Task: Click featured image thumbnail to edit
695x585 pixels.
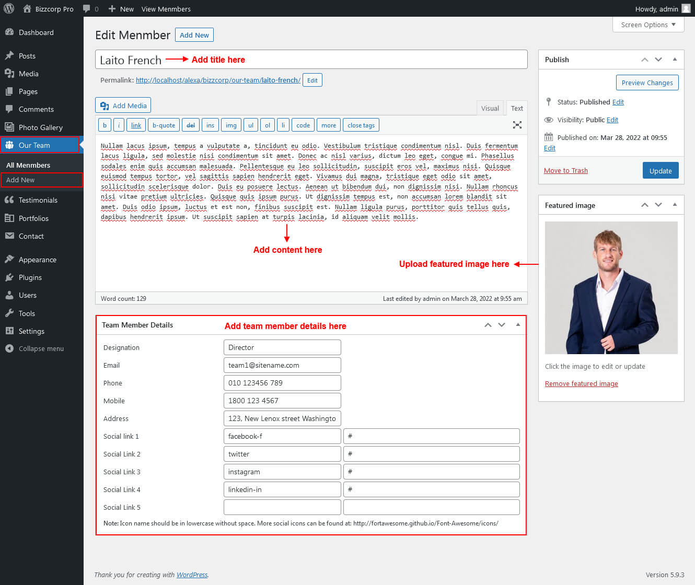Action: (611, 288)
